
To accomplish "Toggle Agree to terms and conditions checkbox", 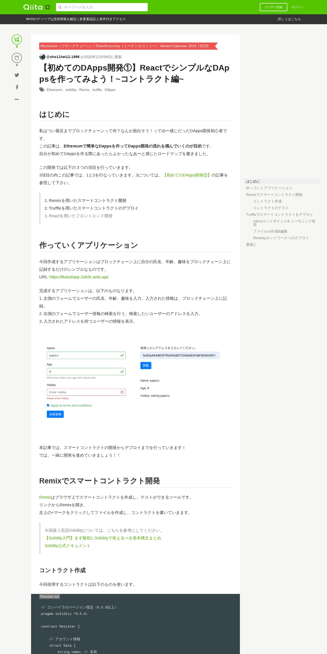I will click(x=48, y=405).
